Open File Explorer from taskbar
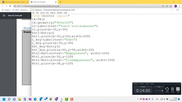Viewport: 182px width, 102px height. 20,99
